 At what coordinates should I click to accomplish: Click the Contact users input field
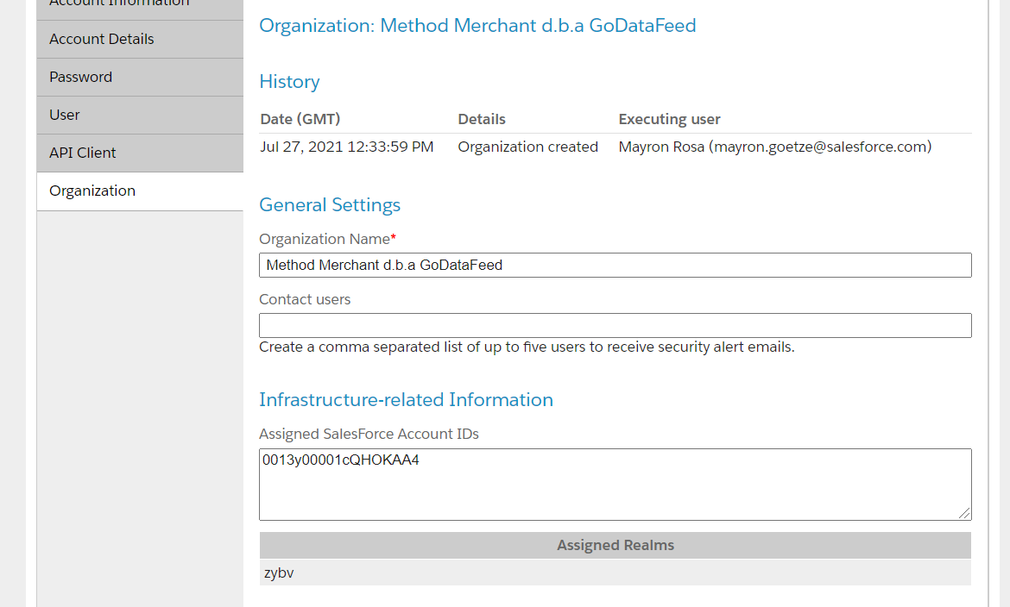click(x=615, y=326)
